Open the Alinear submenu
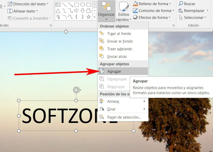 [123, 102]
